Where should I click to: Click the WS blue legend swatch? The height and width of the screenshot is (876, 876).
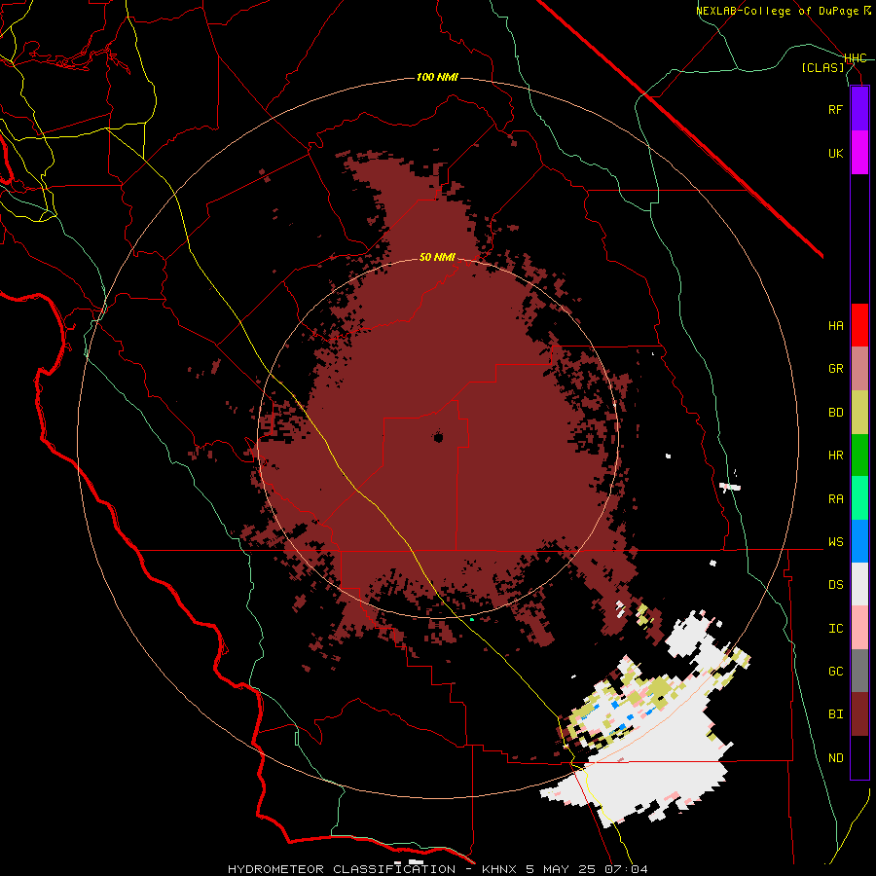coord(859,541)
